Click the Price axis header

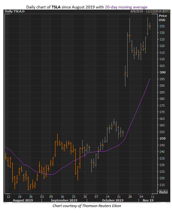(x=163, y=16)
